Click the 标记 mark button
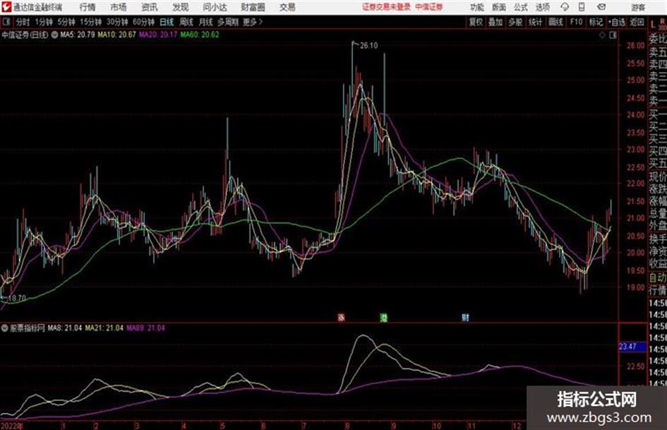This screenshot has width=667, height=430. coord(596,22)
